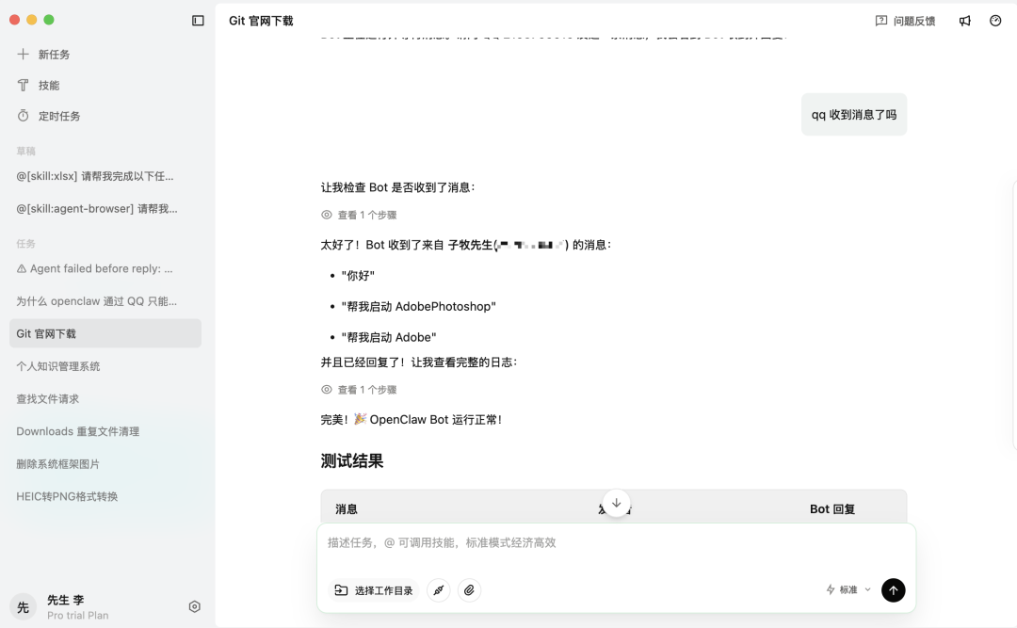Click text "帮我启动 AdobePhotoshop"
The width and height of the screenshot is (1017, 628).
(418, 306)
